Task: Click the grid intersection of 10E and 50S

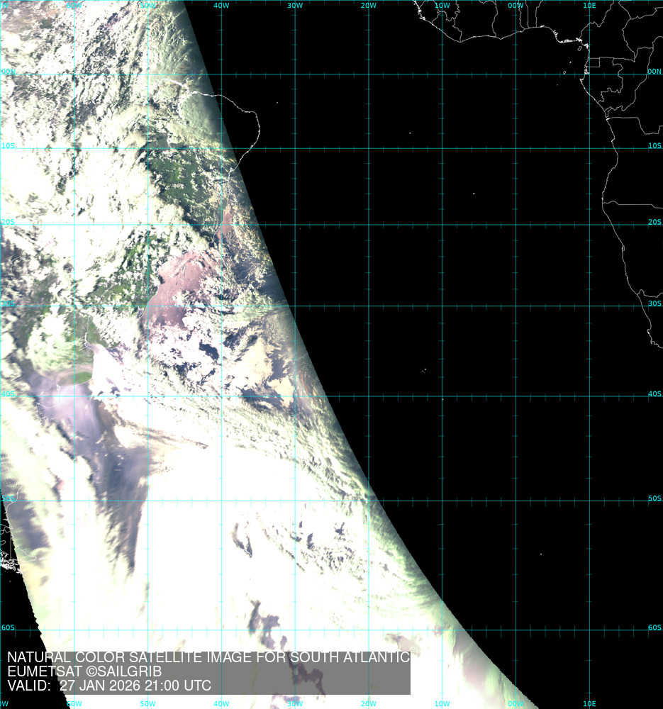Action: [590, 500]
